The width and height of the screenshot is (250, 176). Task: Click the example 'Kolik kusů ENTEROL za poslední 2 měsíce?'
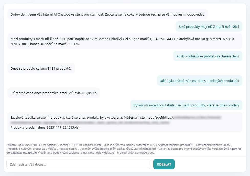(44, 145)
